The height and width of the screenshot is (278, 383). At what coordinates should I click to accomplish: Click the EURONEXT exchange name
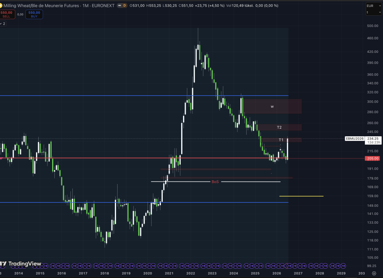point(103,6)
